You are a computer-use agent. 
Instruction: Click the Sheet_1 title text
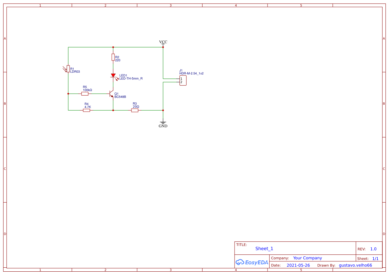tap(264, 248)
